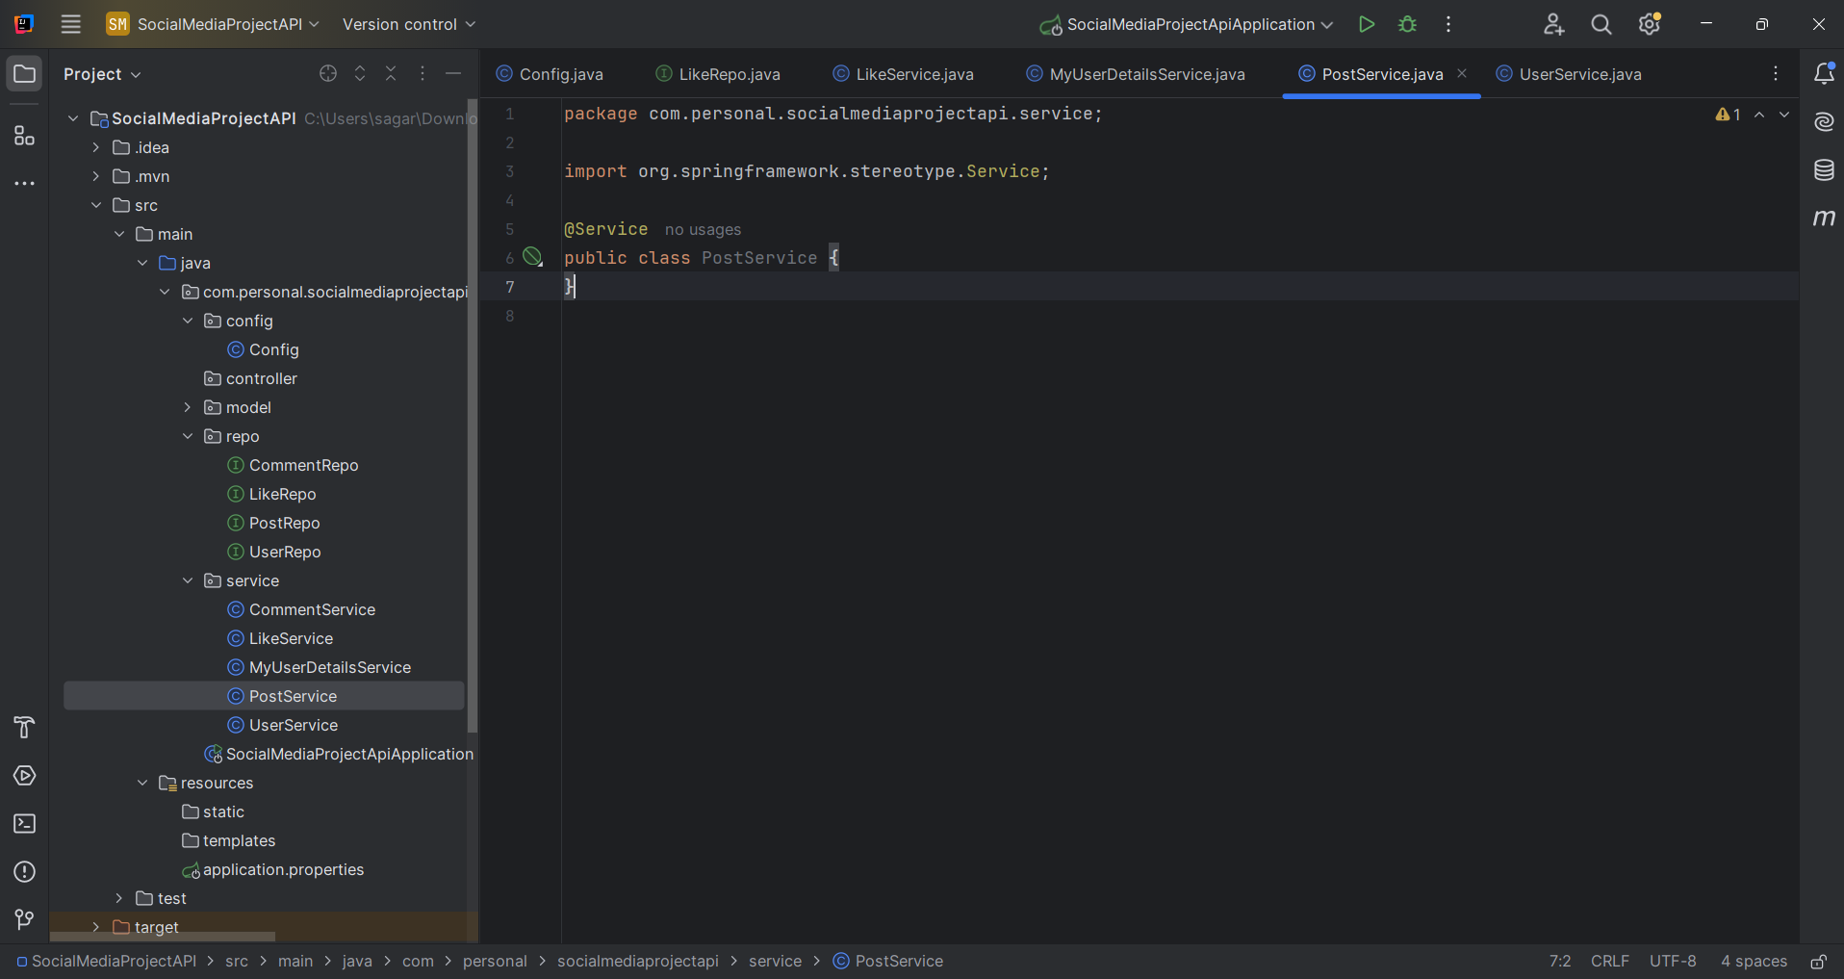Go to next highlighted error arrow
1844x979 pixels.
point(1784,115)
